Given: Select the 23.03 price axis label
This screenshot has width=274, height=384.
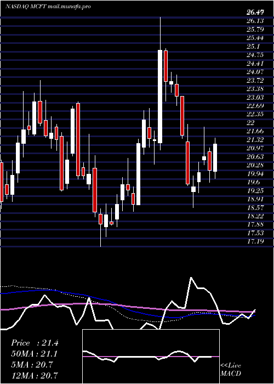Looking at the screenshot, I should click(x=255, y=98).
